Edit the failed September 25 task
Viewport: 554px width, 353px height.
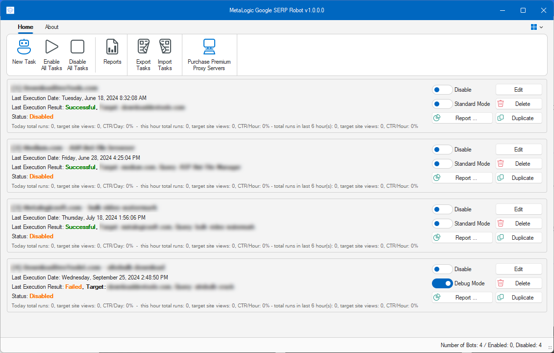point(519,269)
